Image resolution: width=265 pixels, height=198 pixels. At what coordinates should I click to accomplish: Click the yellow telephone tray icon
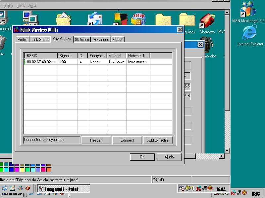click(187, 188)
